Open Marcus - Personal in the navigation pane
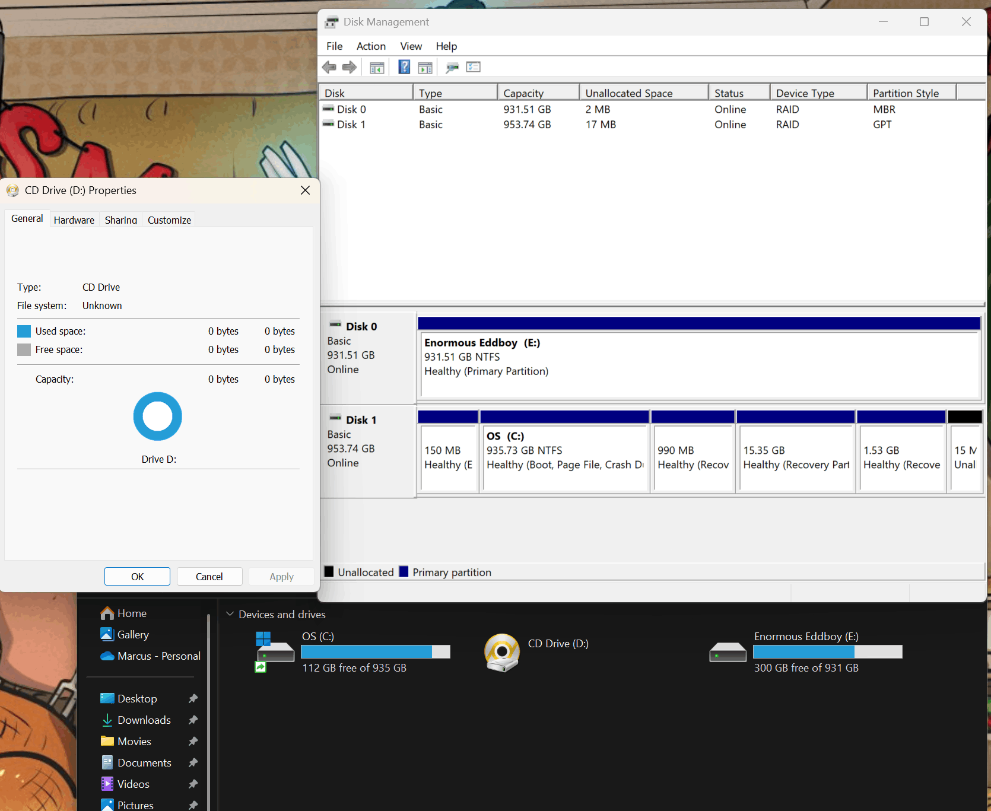This screenshot has height=811, width=991. 157,656
